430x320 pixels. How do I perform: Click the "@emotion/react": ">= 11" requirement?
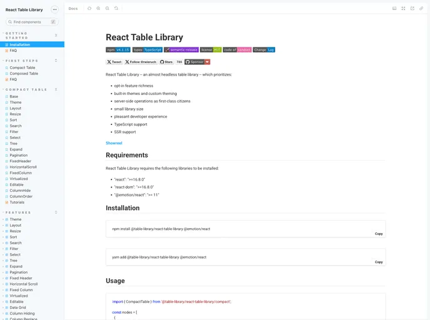pos(137,194)
